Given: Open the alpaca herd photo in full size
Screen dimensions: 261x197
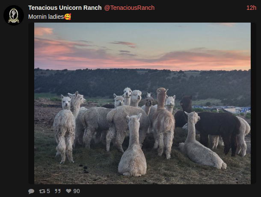Looking at the screenshot, I should coord(142,103).
